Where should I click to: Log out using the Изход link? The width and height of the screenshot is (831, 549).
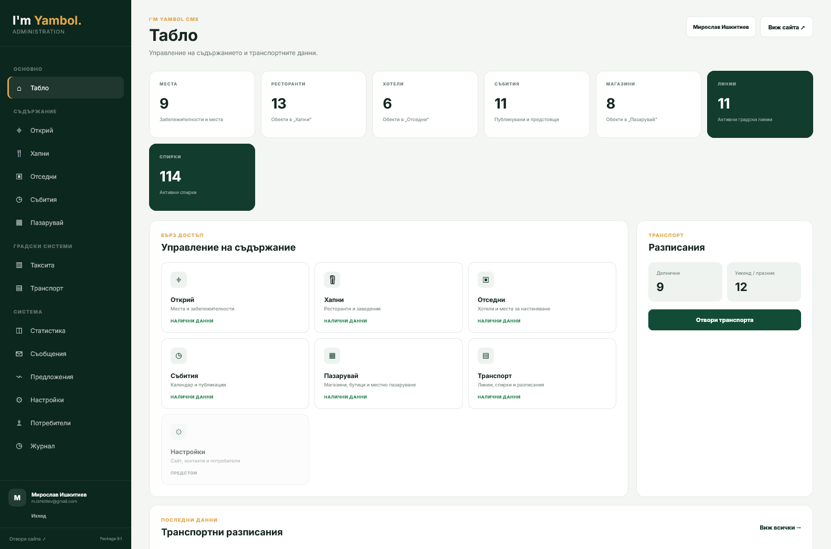[39, 516]
